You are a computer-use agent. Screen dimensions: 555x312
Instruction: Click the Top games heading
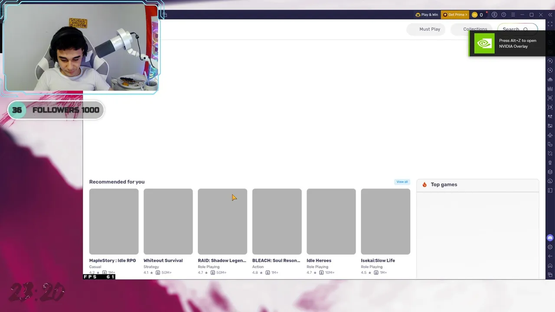(444, 185)
